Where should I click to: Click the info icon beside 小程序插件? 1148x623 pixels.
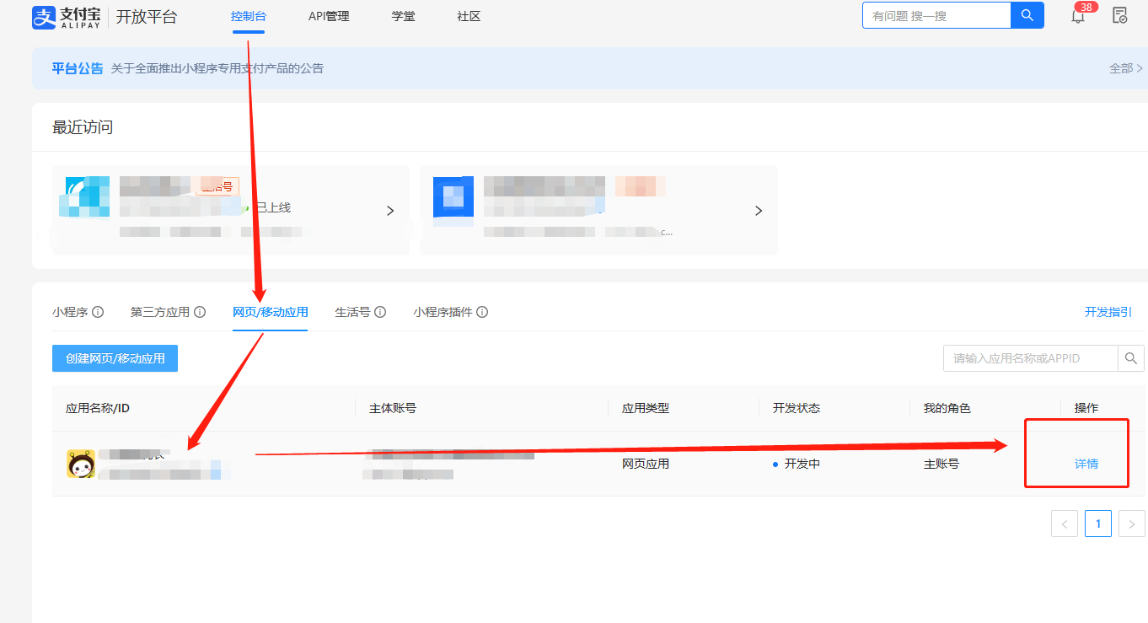(482, 312)
